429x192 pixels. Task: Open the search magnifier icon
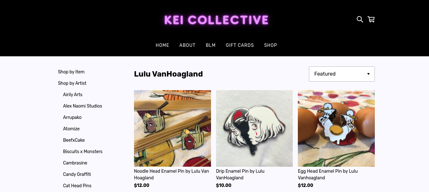coord(360,19)
